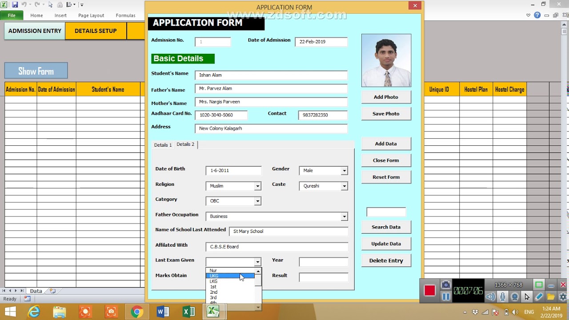Open Word from the taskbar
This screenshot has width=569, height=320.
tap(163, 312)
